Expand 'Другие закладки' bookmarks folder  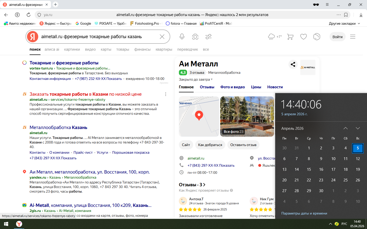click(x=344, y=23)
